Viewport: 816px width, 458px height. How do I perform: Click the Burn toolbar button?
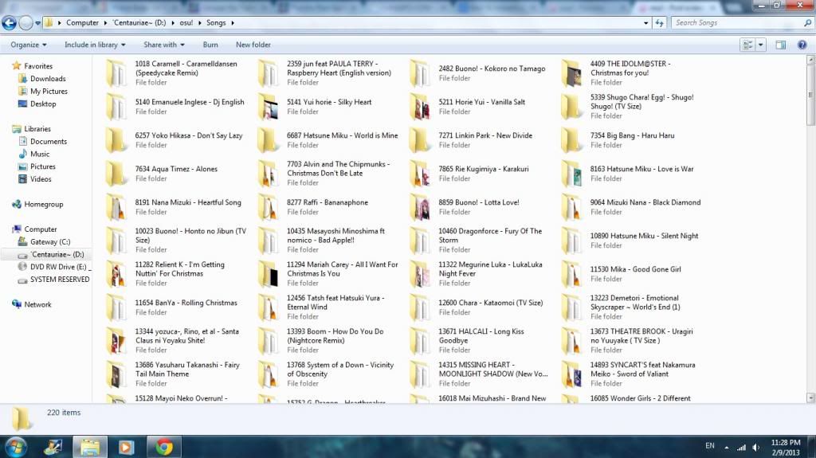(x=210, y=45)
